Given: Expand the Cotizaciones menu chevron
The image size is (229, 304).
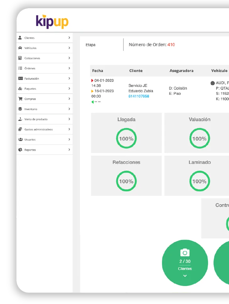Looking at the screenshot, I should coord(69,58).
